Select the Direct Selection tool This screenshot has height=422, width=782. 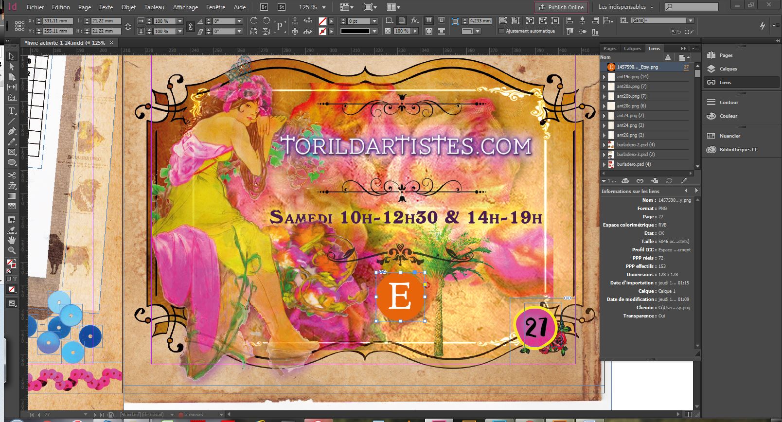click(x=12, y=67)
